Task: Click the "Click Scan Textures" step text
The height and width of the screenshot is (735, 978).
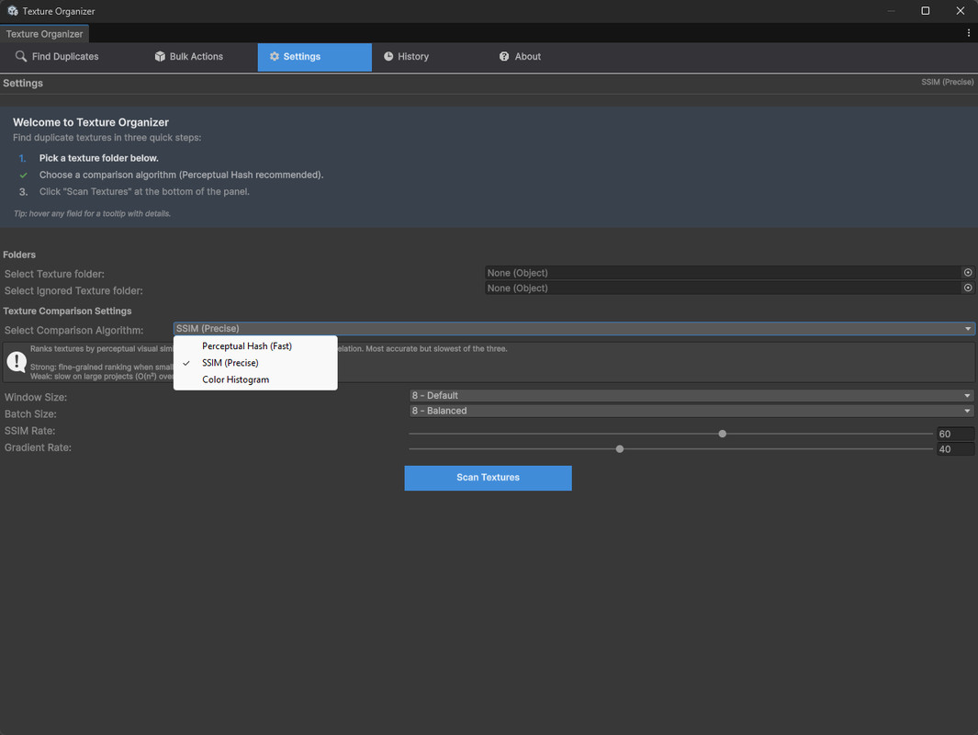Action: point(144,191)
